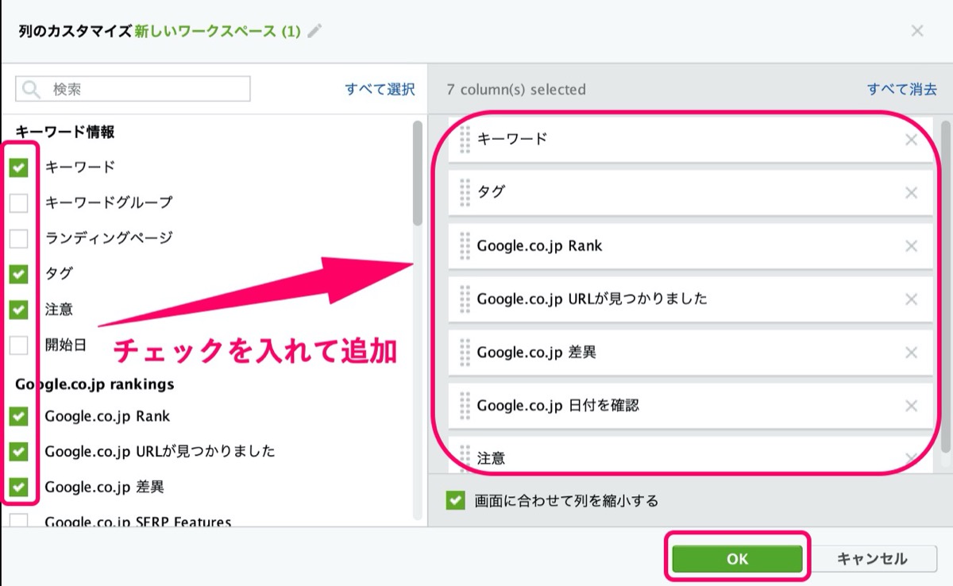
Task: Check the ランディングページ checkbox
Action: 18,238
